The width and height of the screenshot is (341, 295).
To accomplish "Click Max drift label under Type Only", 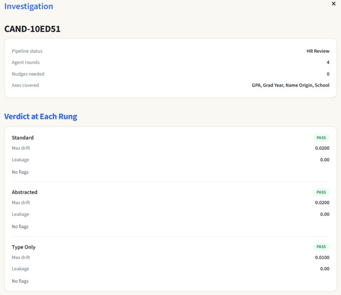I will [x=21, y=257].
